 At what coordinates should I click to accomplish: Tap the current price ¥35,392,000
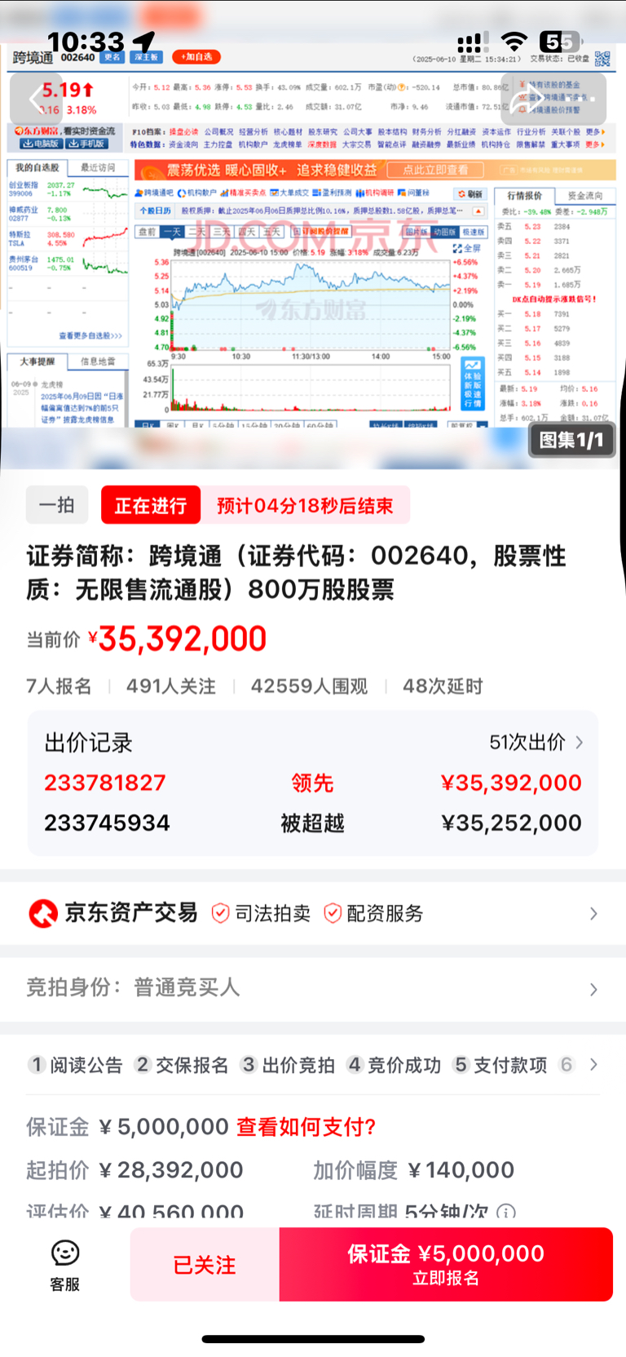pos(177,639)
